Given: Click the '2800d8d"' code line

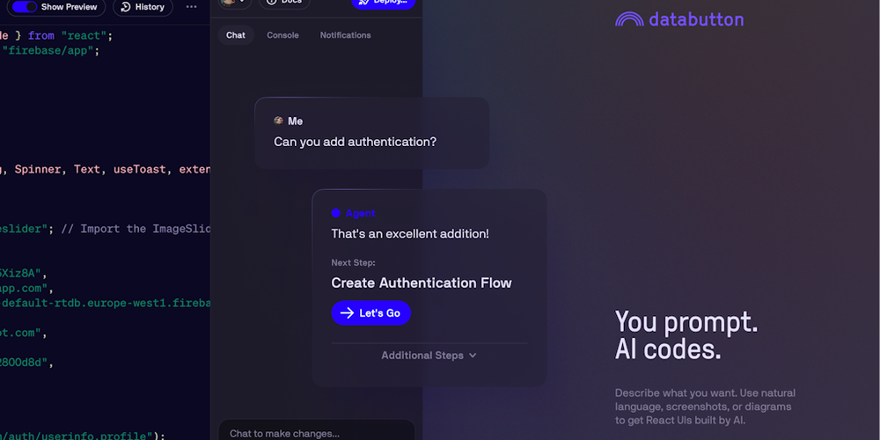Looking at the screenshot, I should coord(27,363).
